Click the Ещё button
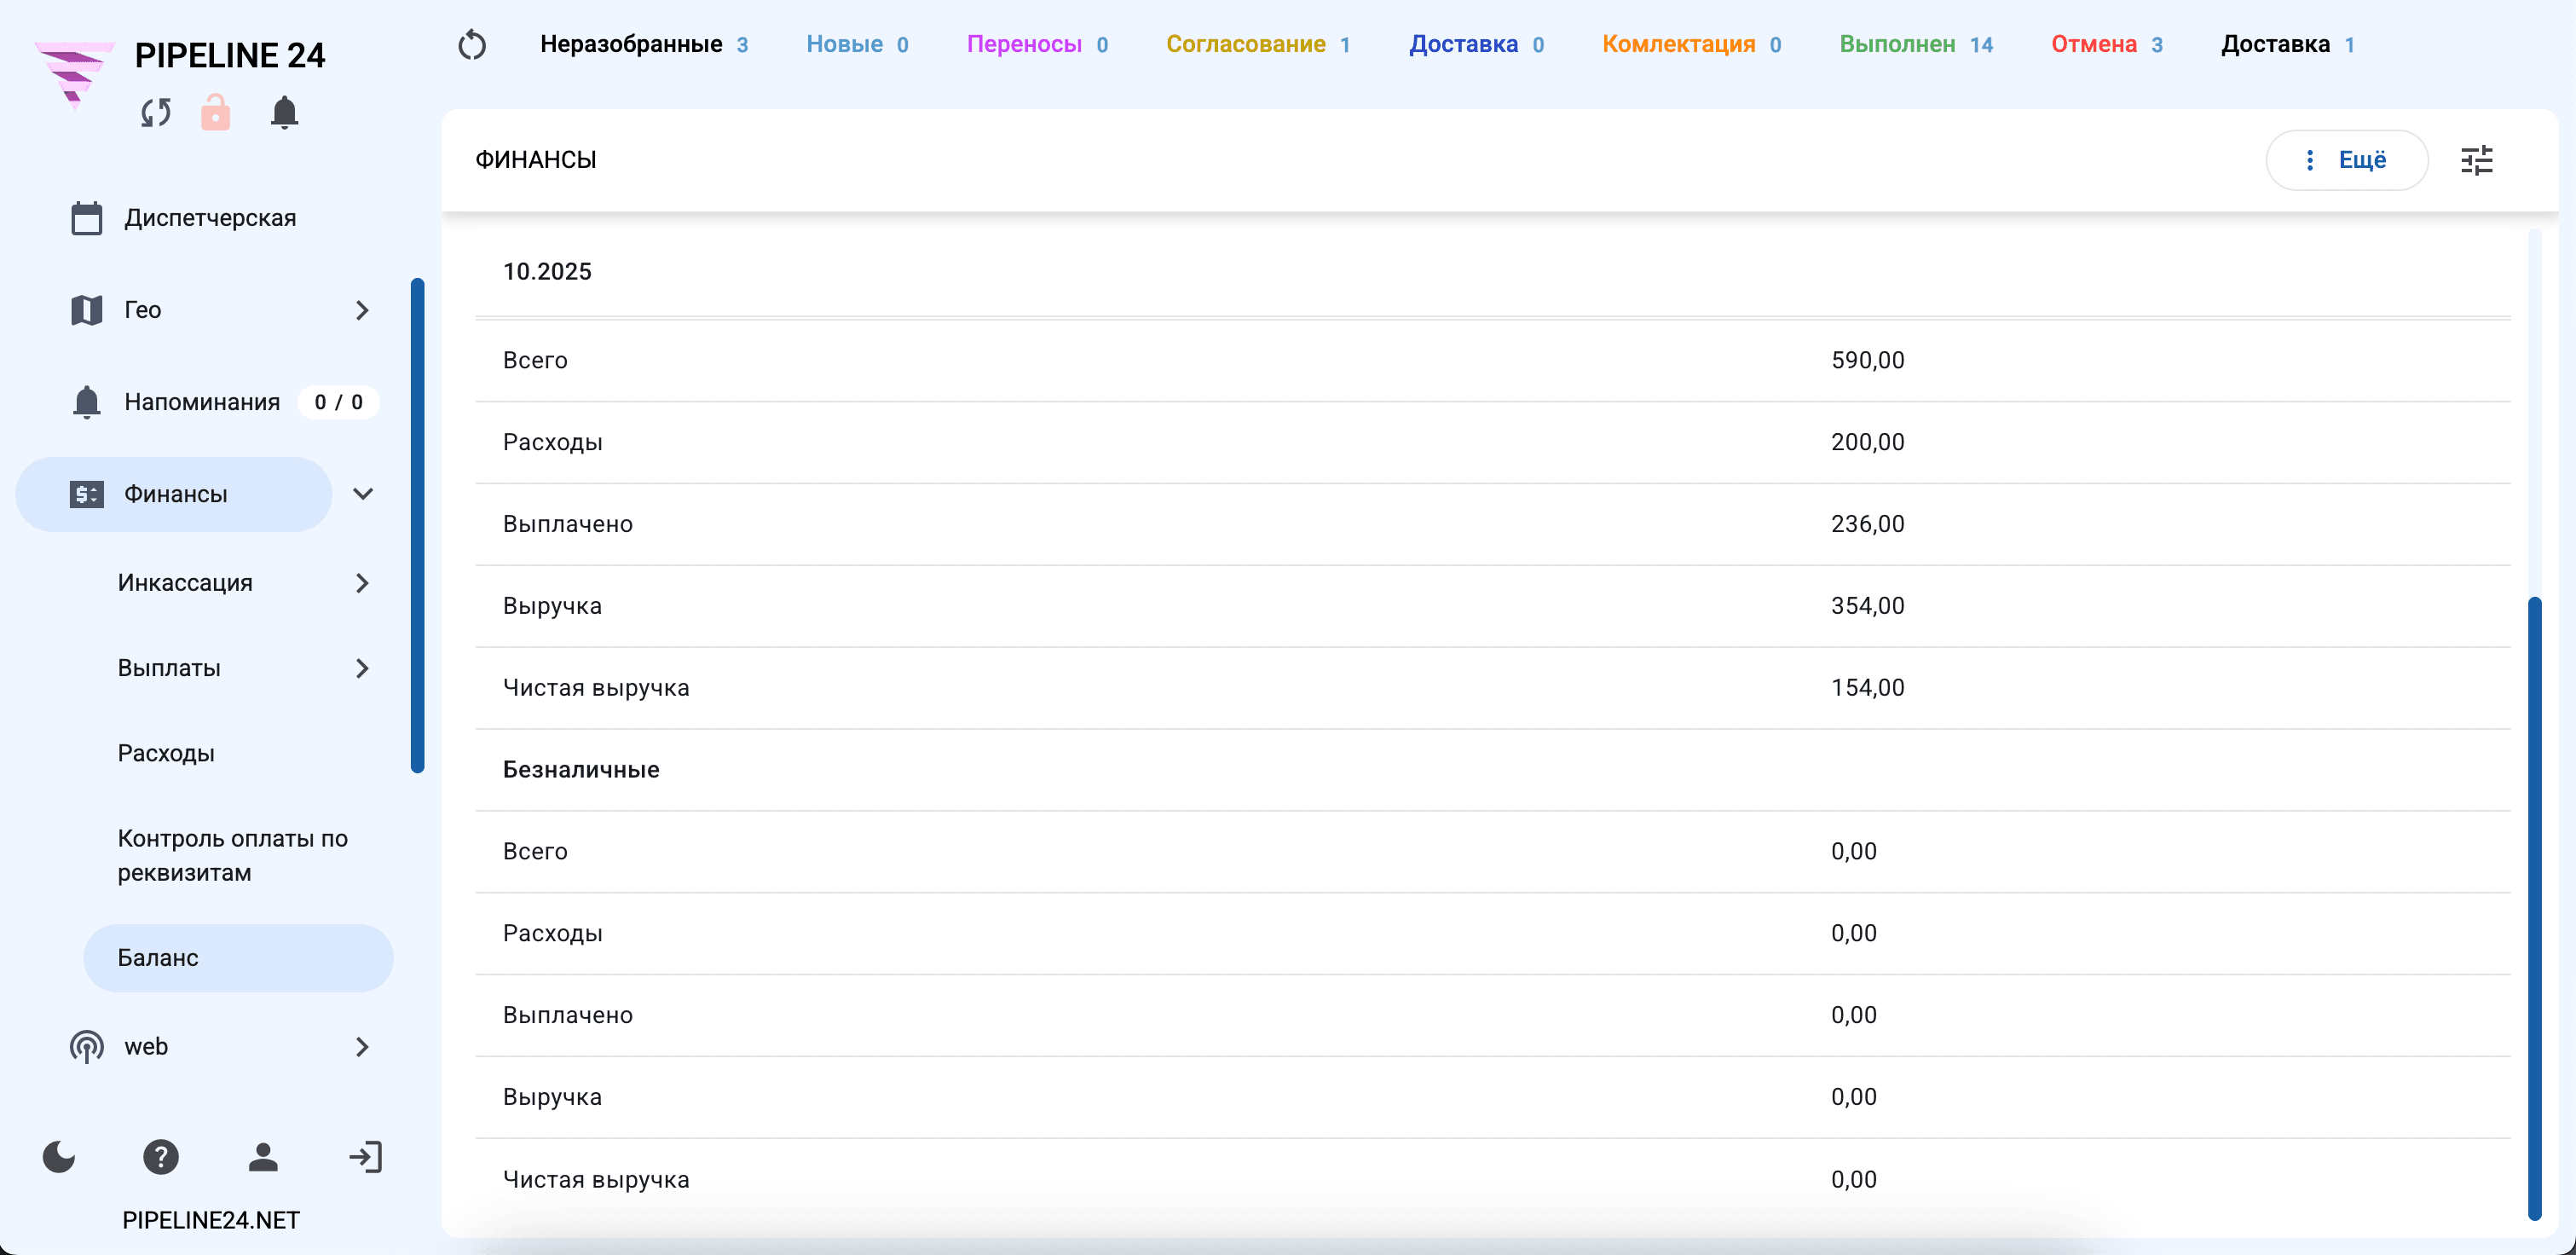The width and height of the screenshot is (2576, 1255). click(2346, 160)
